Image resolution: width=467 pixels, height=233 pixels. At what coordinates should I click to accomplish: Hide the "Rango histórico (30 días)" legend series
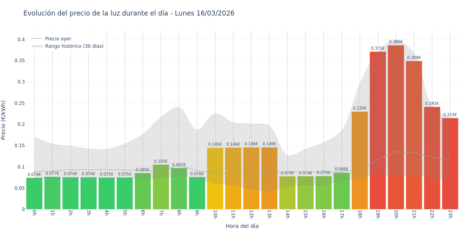(x=74, y=46)
